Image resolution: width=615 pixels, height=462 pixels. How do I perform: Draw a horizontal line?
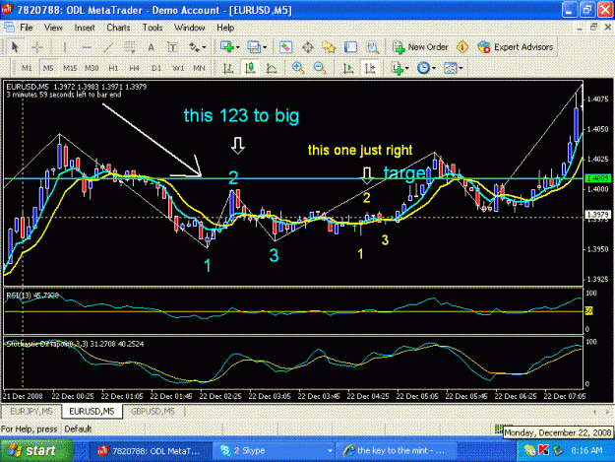[87, 47]
